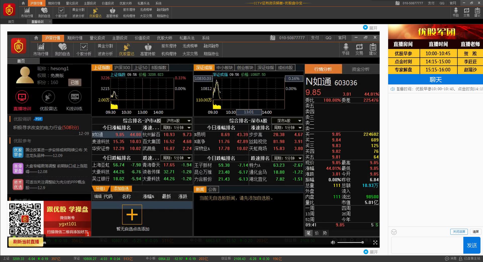This screenshot has height=262, width=483.
Task: Open 高管持股 toolbar icon
Action: point(112,12)
